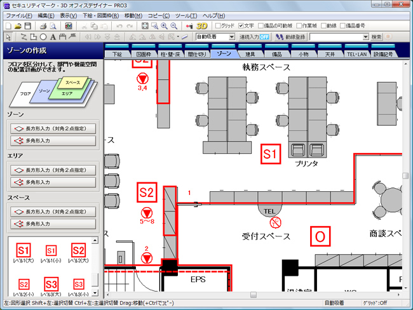Click the fit-to-window zoom icon
Viewport: 413px width, 310px height.
[145, 26]
